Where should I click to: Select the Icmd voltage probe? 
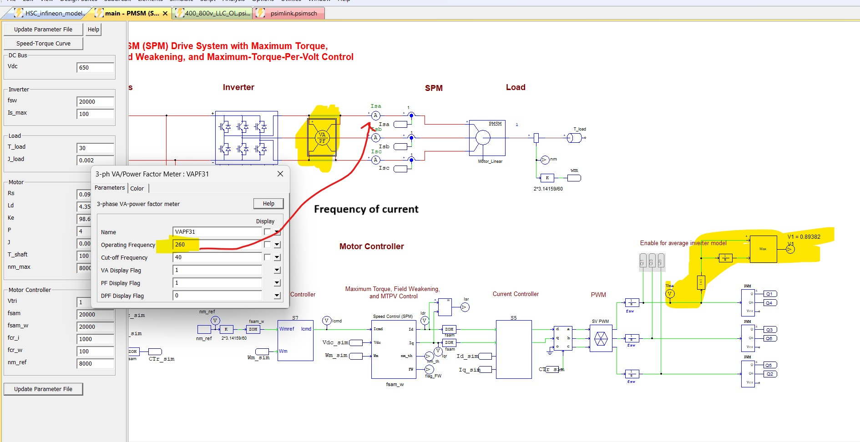coord(327,321)
